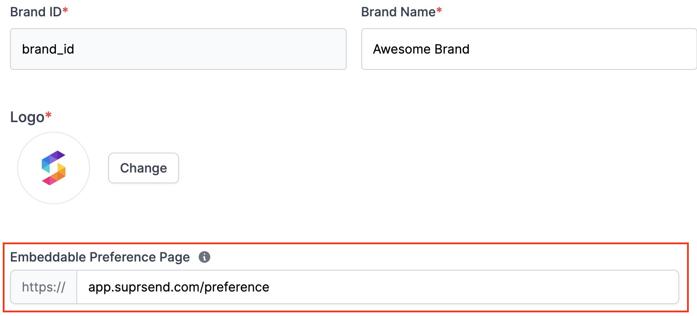The width and height of the screenshot is (697, 316).
Task: Click the 'Awesome Brand' text value
Action: point(421,49)
